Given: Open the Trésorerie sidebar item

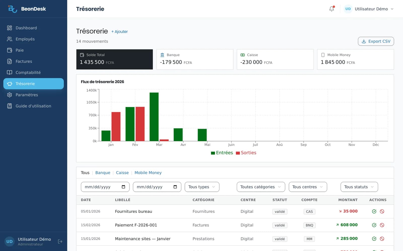Looking at the screenshot, I should click(33, 84).
